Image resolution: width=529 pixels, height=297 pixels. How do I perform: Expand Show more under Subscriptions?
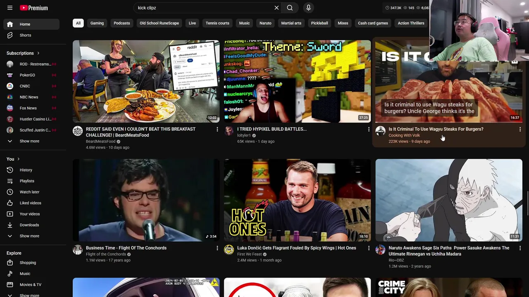(31, 141)
